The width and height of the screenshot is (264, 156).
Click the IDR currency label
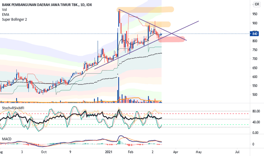[257, 4]
